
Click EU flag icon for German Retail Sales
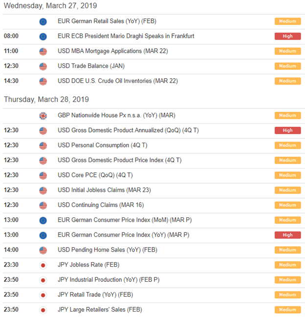(43, 21)
